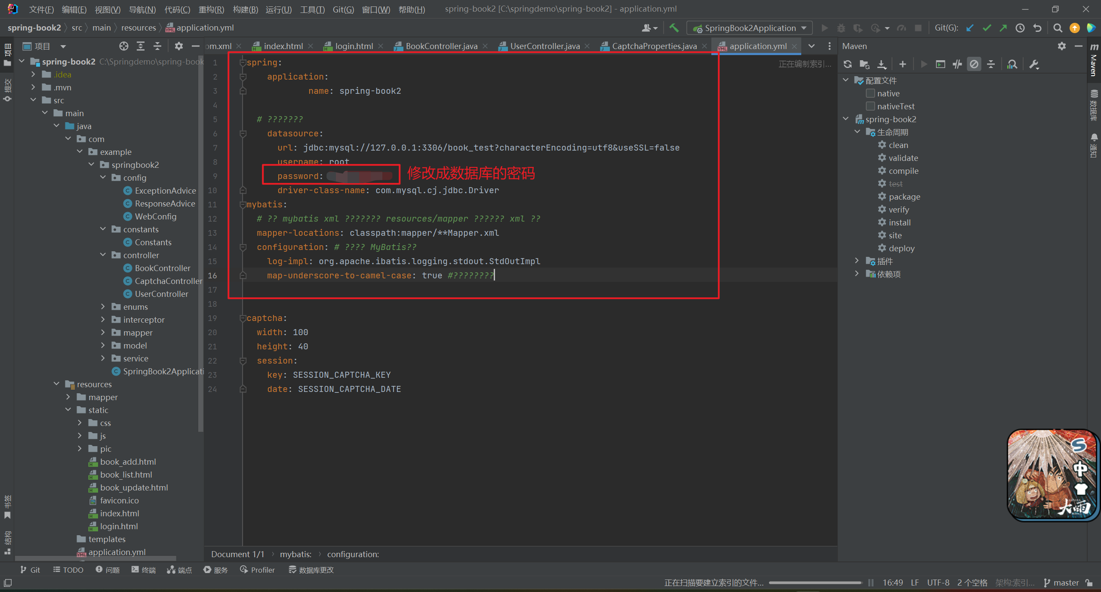Open SpringBook2Application run configuration dropdown
The width and height of the screenshot is (1101, 592).
pos(750,28)
